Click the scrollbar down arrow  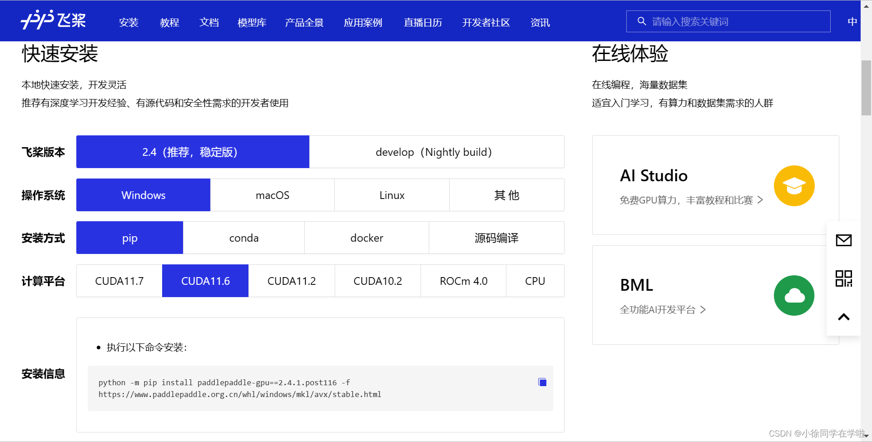coord(866,436)
